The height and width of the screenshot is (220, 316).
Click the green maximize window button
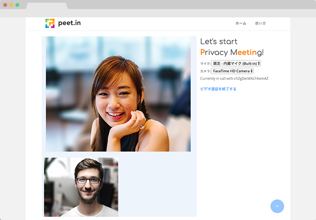click(17, 5)
